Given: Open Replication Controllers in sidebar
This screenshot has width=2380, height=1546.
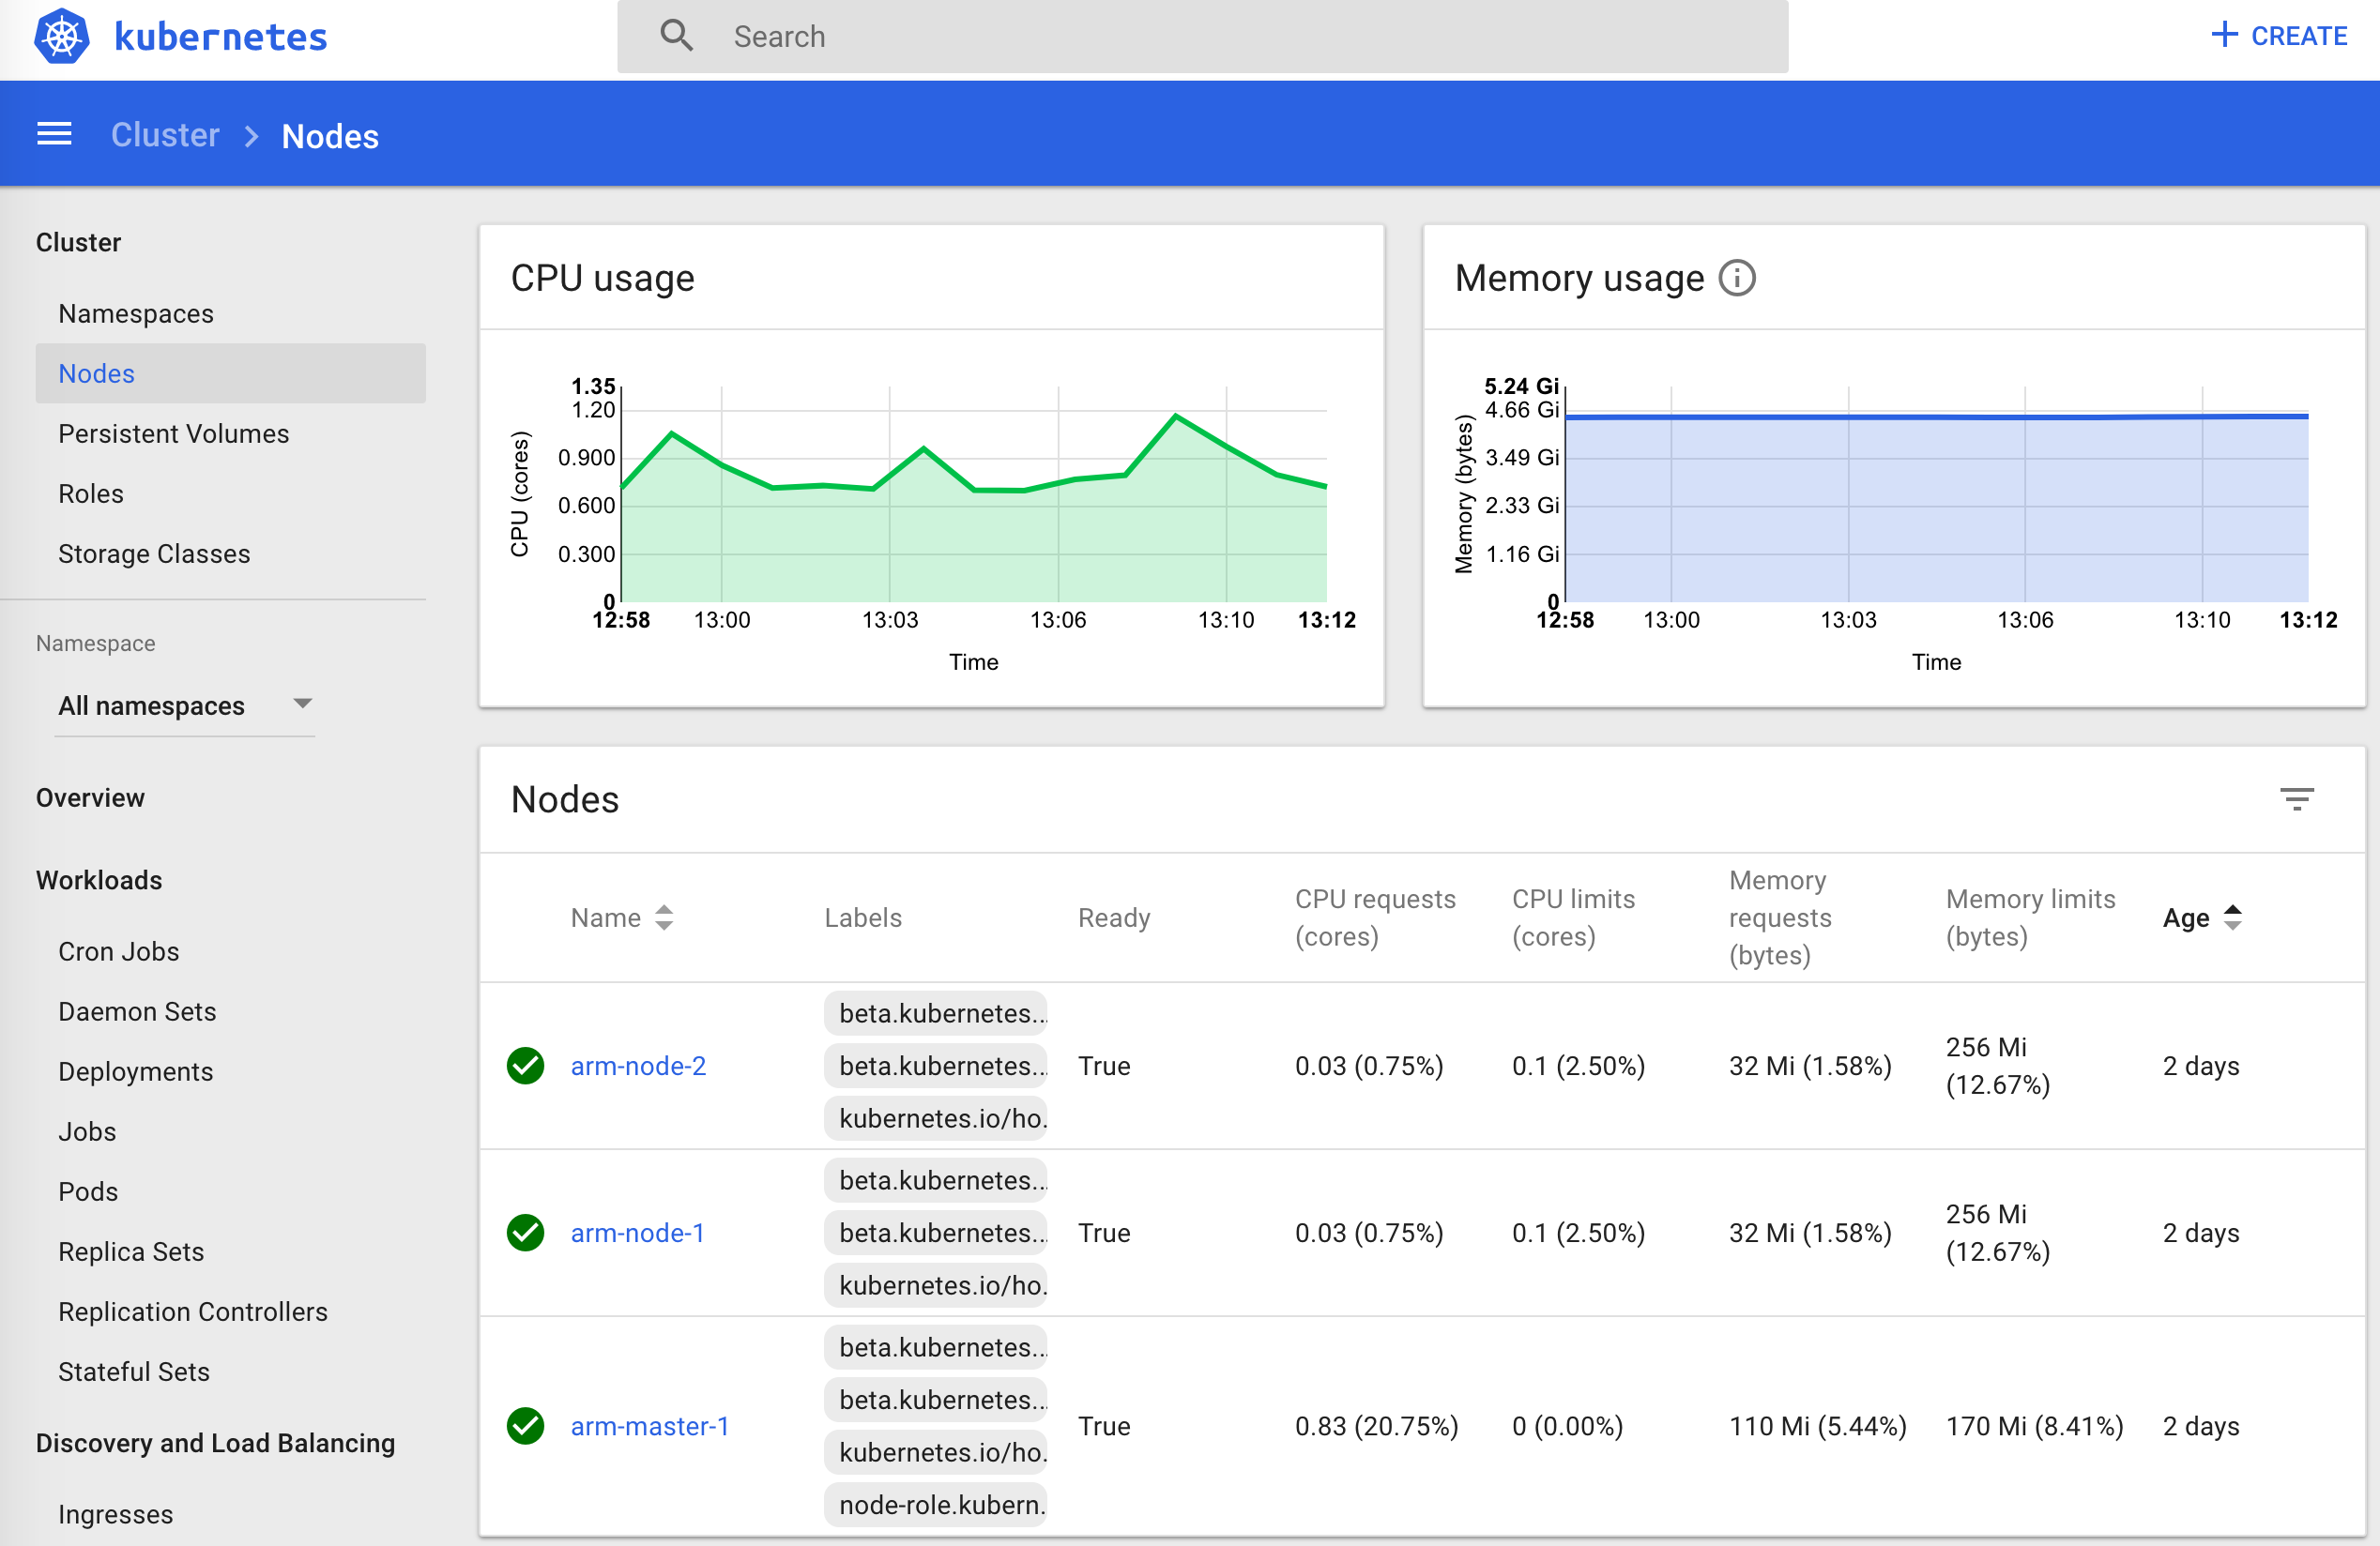Looking at the screenshot, I should point(193,1311).
